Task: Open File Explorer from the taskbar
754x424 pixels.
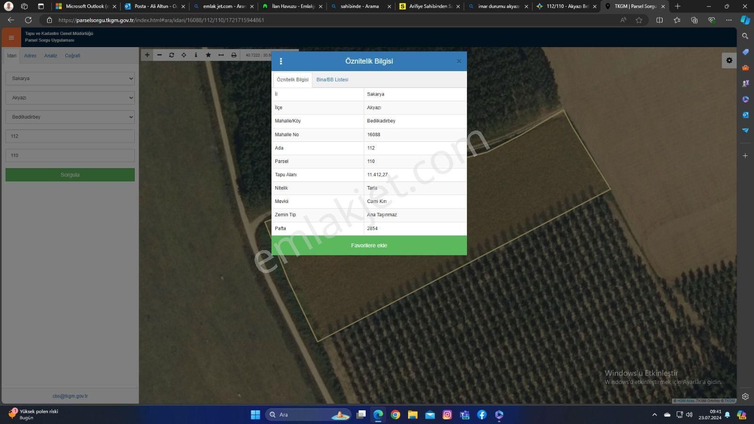Action: tap(413, 415)
